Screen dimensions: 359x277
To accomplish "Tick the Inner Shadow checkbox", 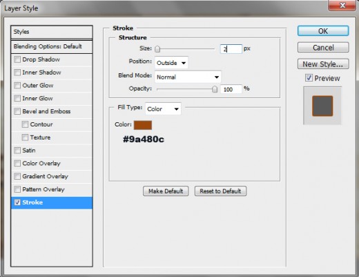I will pos(17,73).
